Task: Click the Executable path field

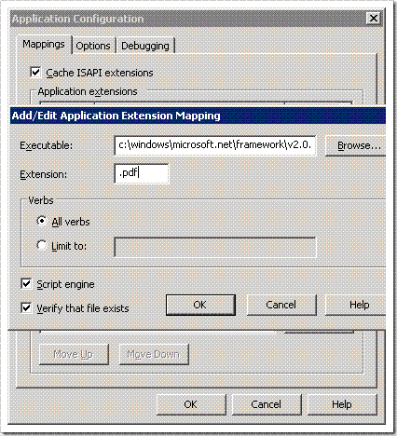Action: coord(215,145)
